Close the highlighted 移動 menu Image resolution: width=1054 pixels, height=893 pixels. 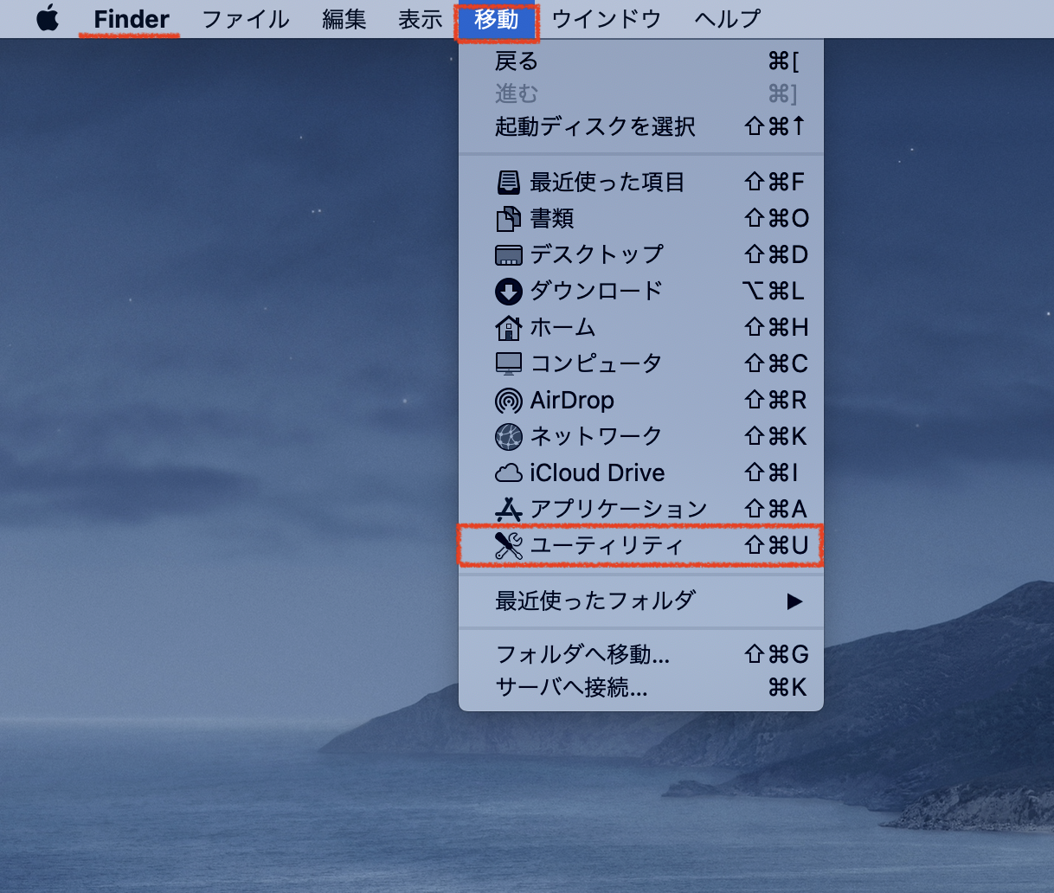497,19
